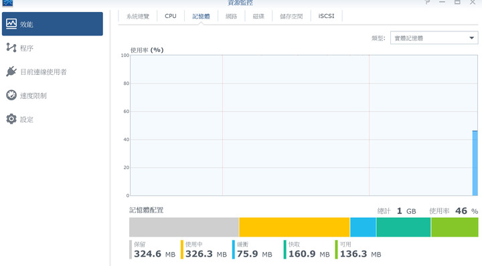Select the 速度限制 speed limit gauge icon
Image resolution: width=482 pixels, height=266 pixels.
point(11,95)
